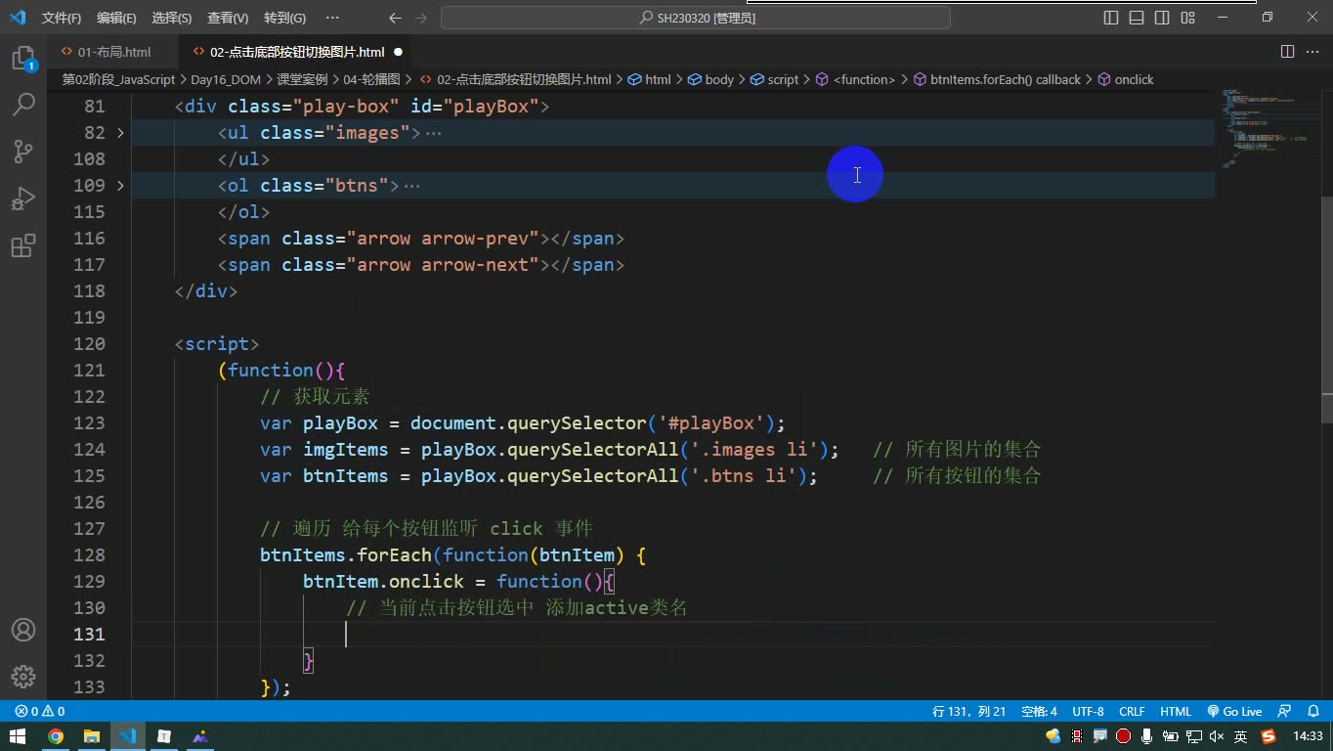Open the Accounts menu icon

23,630
